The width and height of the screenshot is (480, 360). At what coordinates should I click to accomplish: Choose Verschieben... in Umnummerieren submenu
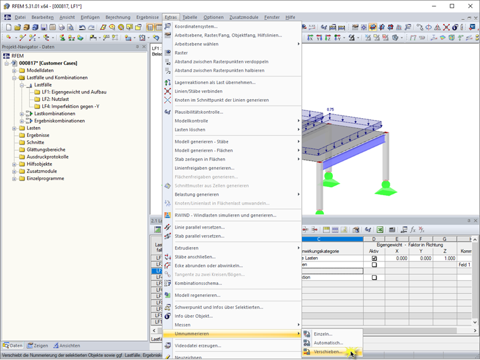click(x=332, y=352)
